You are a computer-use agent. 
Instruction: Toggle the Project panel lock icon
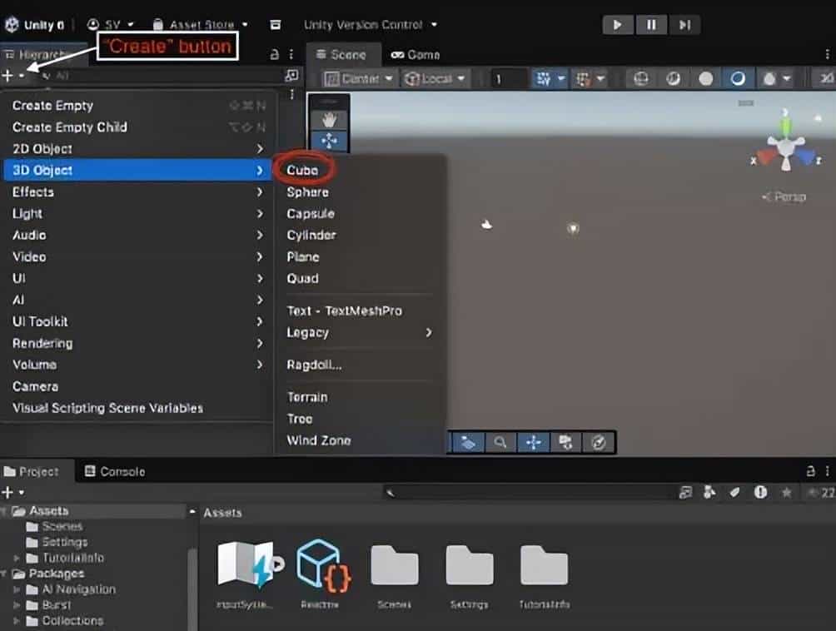[809, 471]
